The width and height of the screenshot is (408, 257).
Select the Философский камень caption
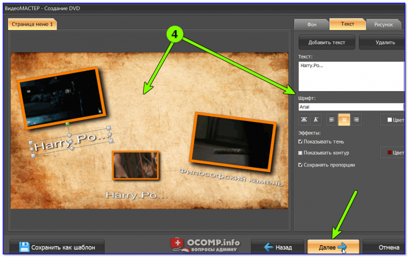pyautogui.click(x=231, y=177)
